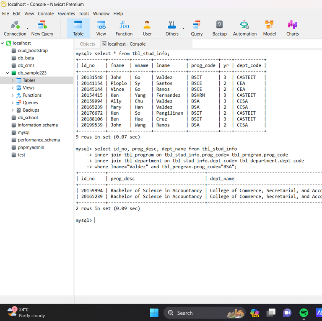Select crud_bootstrap database
This screenshot has height=321, width=322.
coord(33,50)
